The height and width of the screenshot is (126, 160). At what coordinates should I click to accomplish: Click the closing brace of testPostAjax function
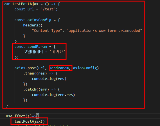pos(7,105)
